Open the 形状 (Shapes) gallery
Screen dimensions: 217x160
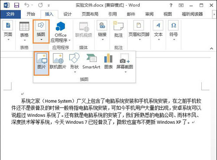click(74, 63)
